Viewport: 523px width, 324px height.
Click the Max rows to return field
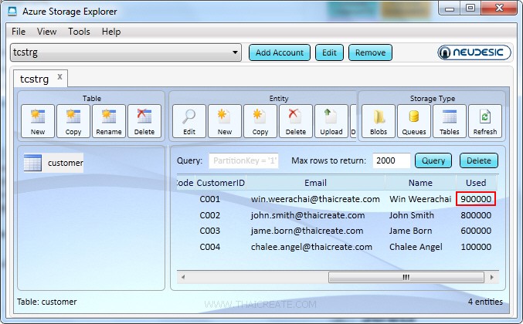(x=391, y=160)
